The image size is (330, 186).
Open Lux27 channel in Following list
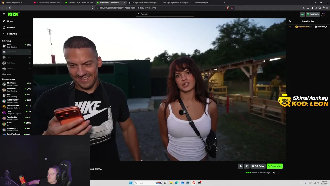[x=16, y=57]
